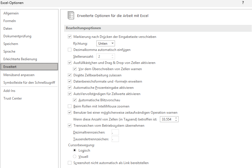
Task: Select the Visuell cursor movement option
Action: tap(75, 157)
